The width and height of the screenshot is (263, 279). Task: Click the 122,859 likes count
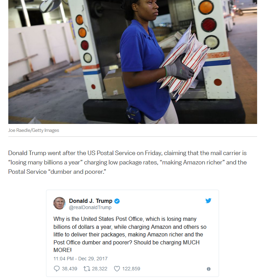tap(131, 269)
